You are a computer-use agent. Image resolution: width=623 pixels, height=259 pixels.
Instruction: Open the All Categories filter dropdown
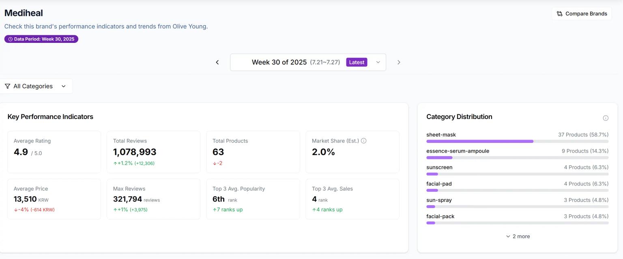[x=36, y=86]
